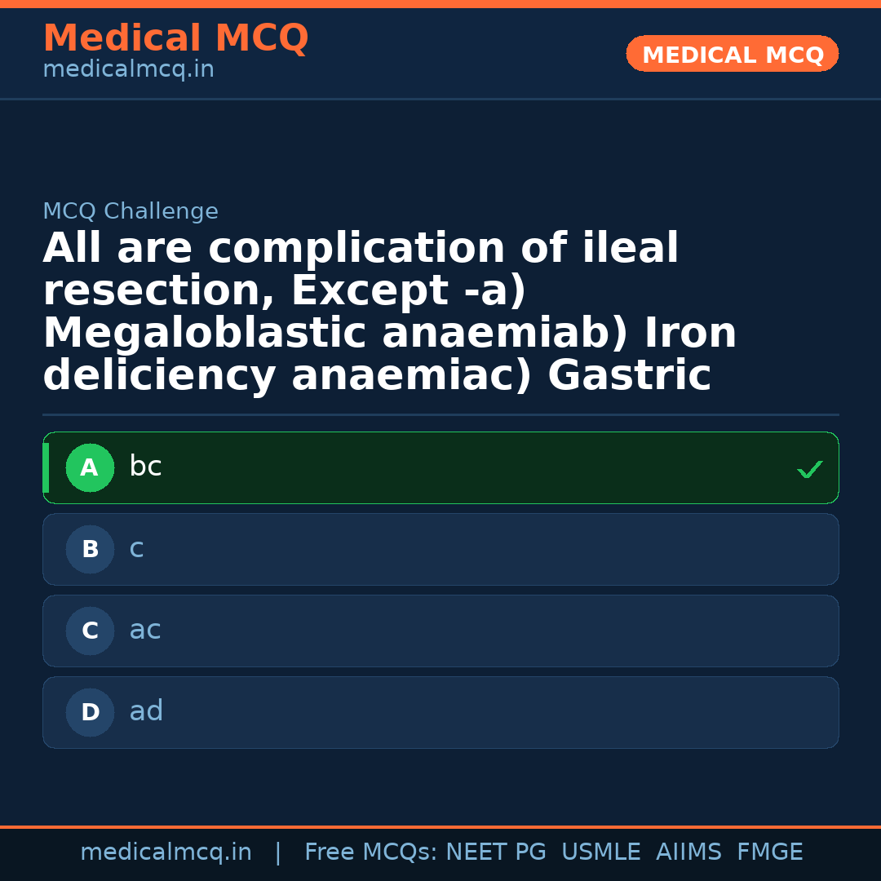Click the Medical MCQ logo text

tap(175, 38)
